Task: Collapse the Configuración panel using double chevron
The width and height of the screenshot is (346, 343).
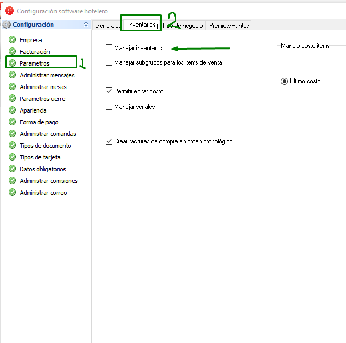Action: (x=86, y=25)
